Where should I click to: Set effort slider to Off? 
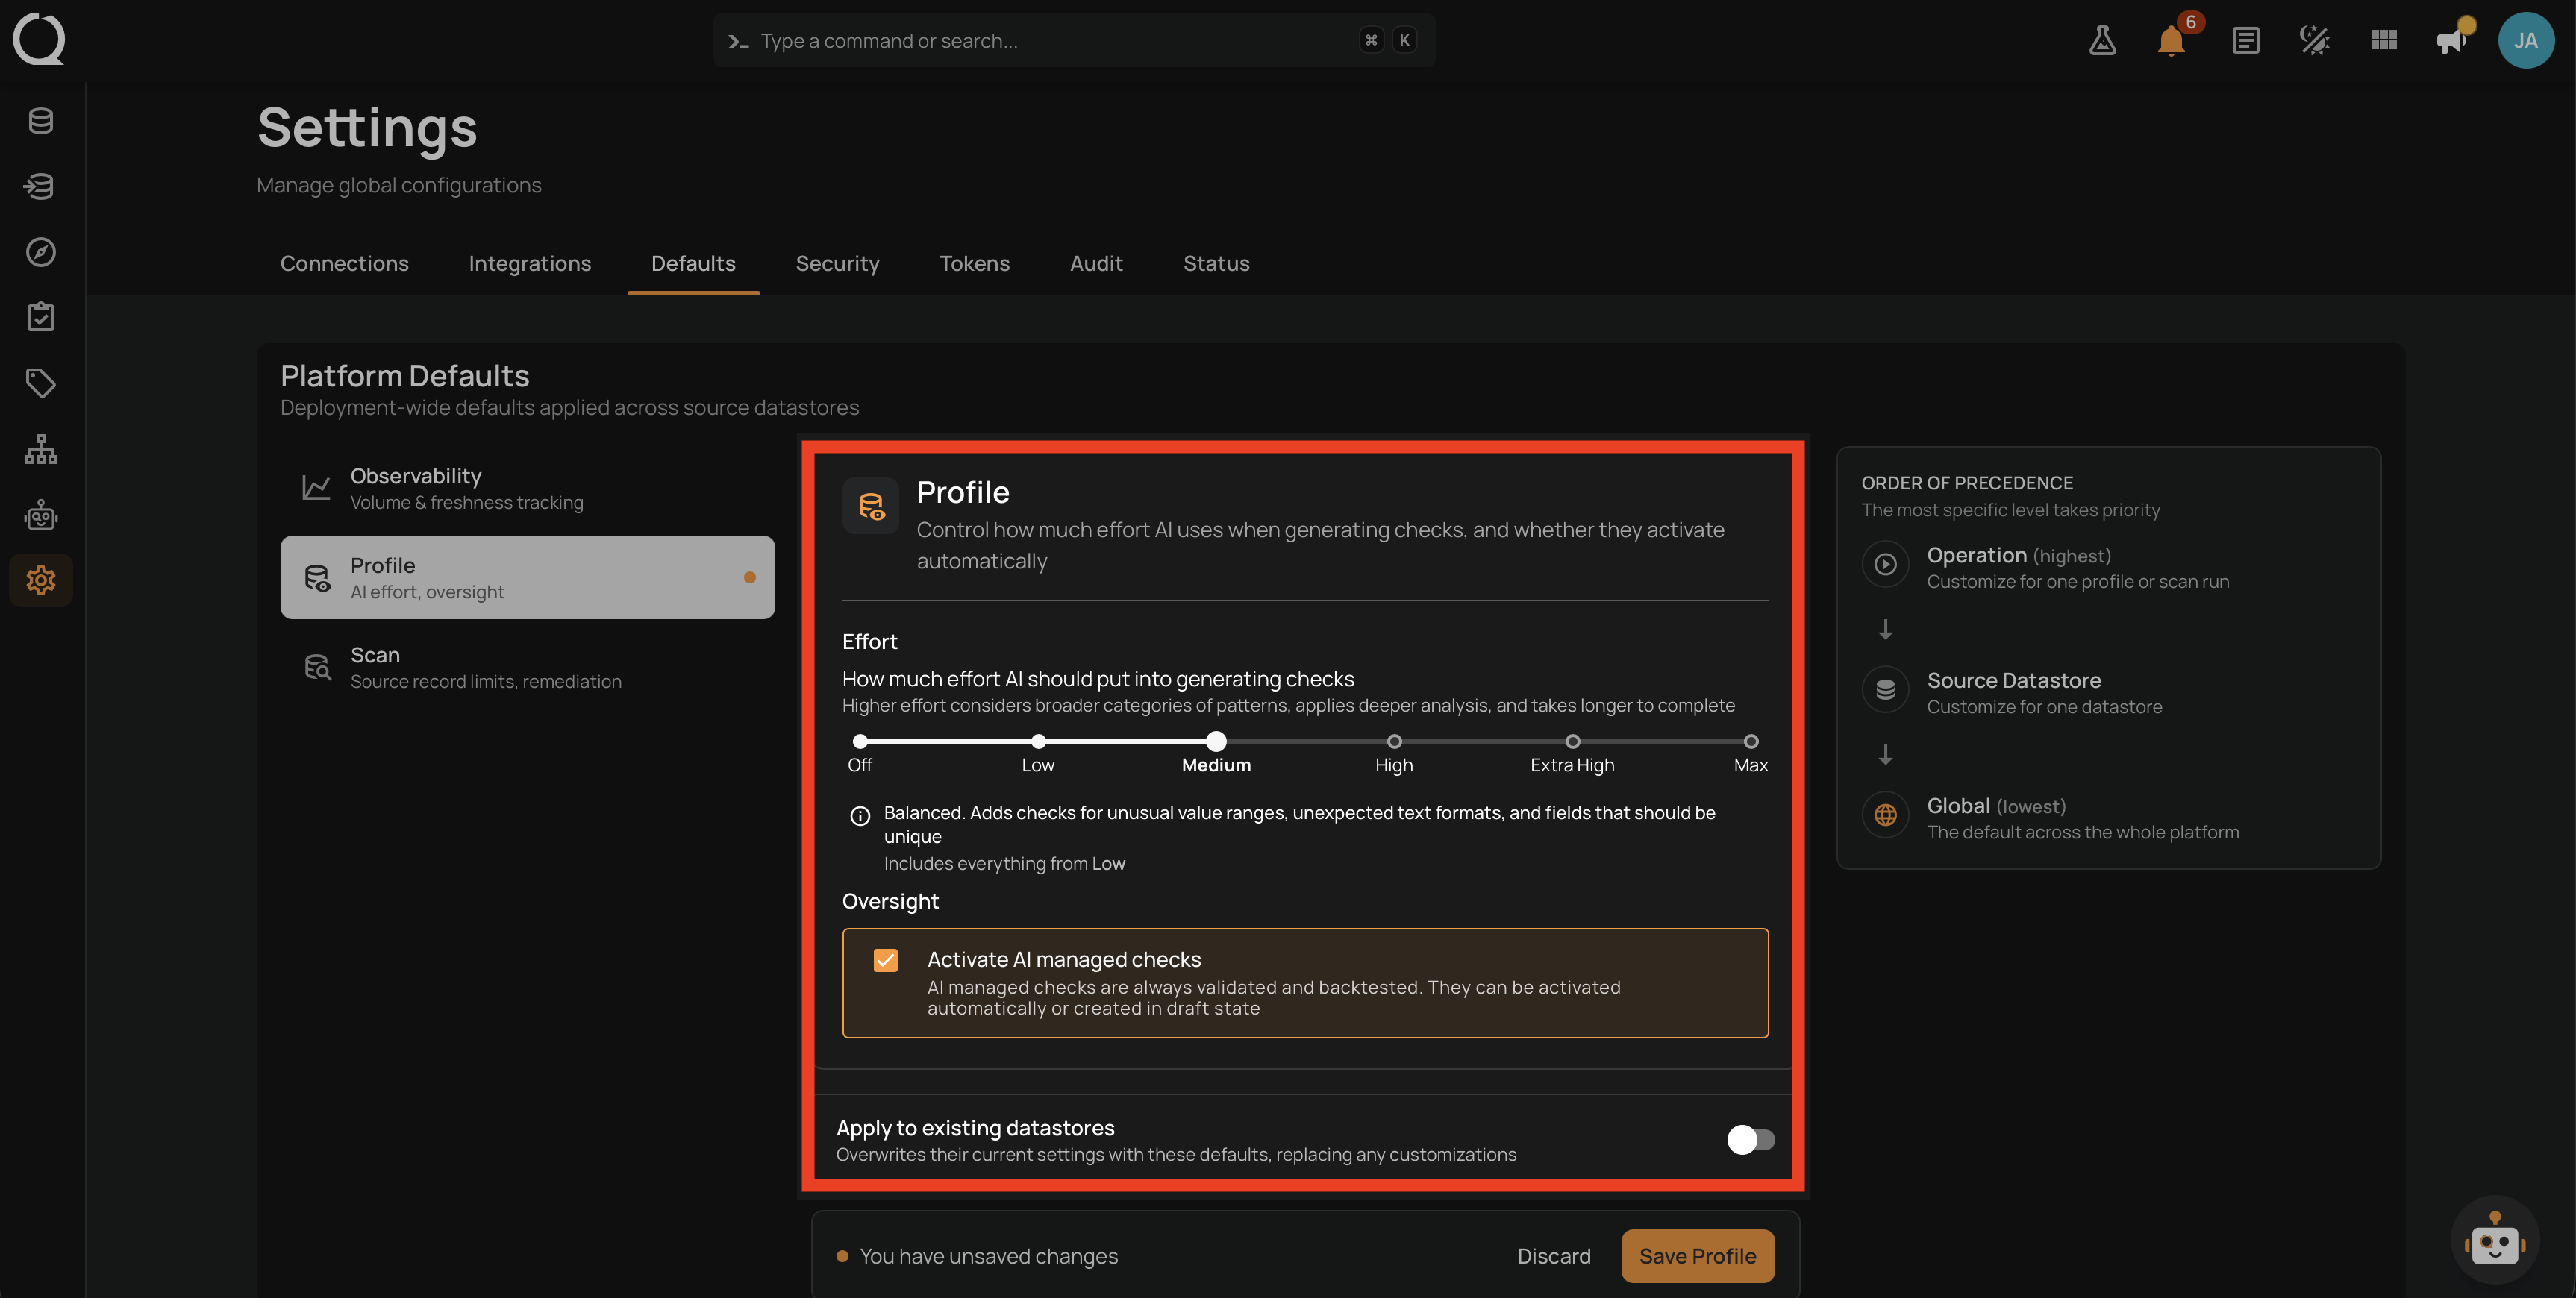tap(860, 742)
